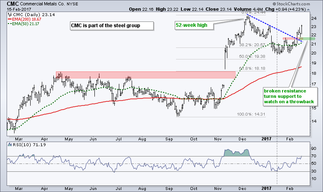Image resolution: width=323 pixels, height=192 pixels.
Task: Click the green shaded overbought RSI area
Action: click(236, 153)
